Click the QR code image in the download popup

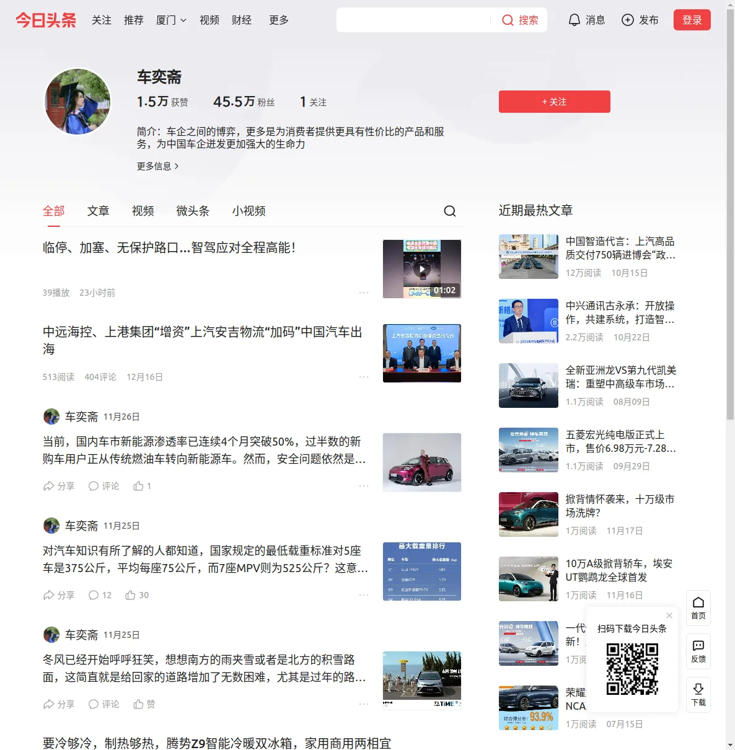[x=632, y=669]
